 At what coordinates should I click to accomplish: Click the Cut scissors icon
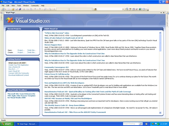point(24,9)
